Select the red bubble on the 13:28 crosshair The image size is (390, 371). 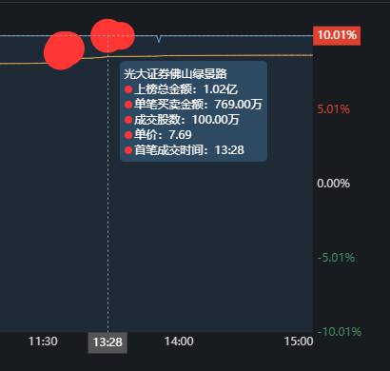click(x=106, y=35)
